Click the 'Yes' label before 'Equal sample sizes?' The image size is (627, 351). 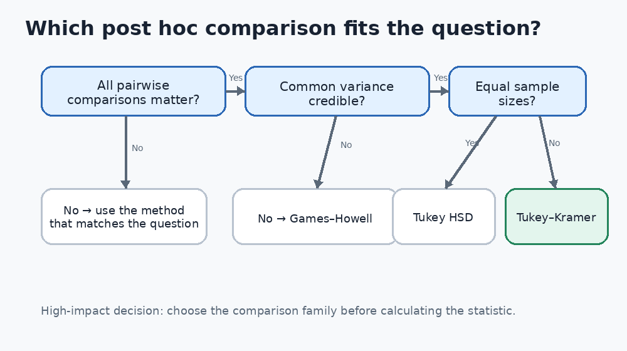441,78
